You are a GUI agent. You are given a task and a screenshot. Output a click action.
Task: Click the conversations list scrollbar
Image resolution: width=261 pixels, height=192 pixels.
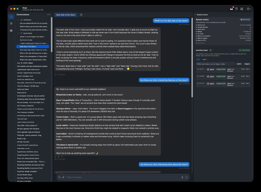pyautogui.click(x=51, y=35)
